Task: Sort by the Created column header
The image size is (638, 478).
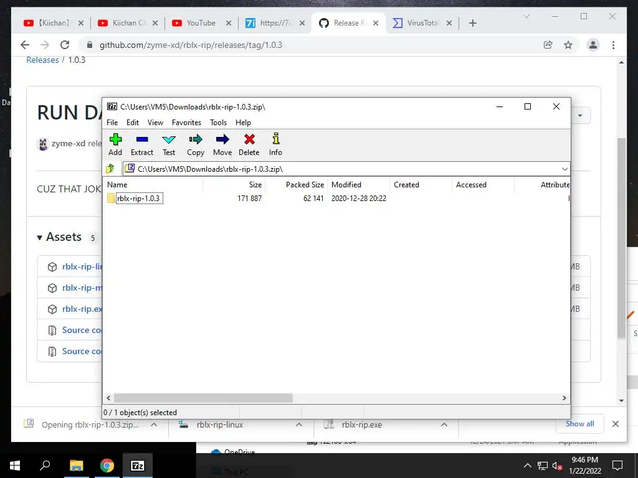Action: click(x=421, y=184)
